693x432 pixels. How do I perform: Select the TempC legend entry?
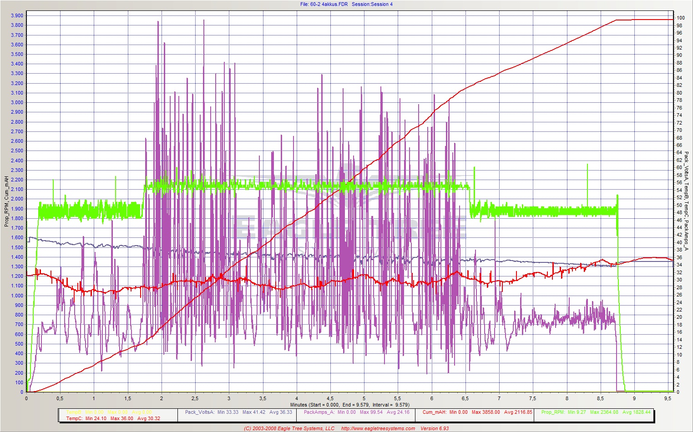(113, 418)
